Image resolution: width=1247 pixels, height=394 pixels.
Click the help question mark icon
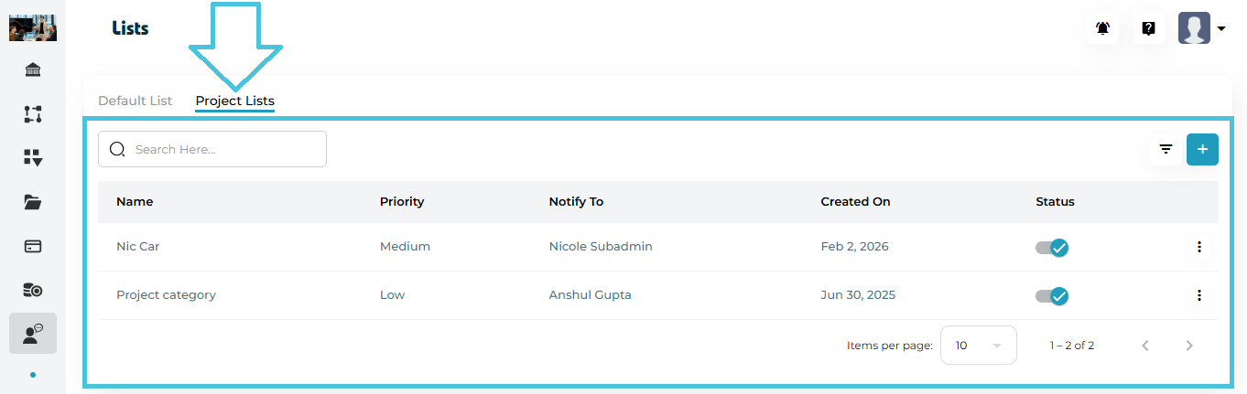[x=1148, y=28]
